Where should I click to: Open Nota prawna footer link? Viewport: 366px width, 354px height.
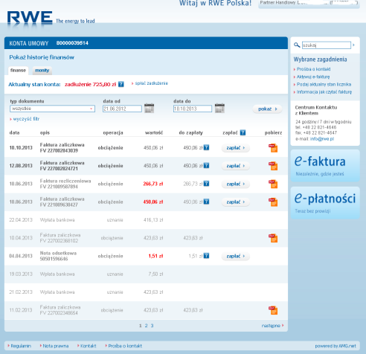tap(56, 346)
